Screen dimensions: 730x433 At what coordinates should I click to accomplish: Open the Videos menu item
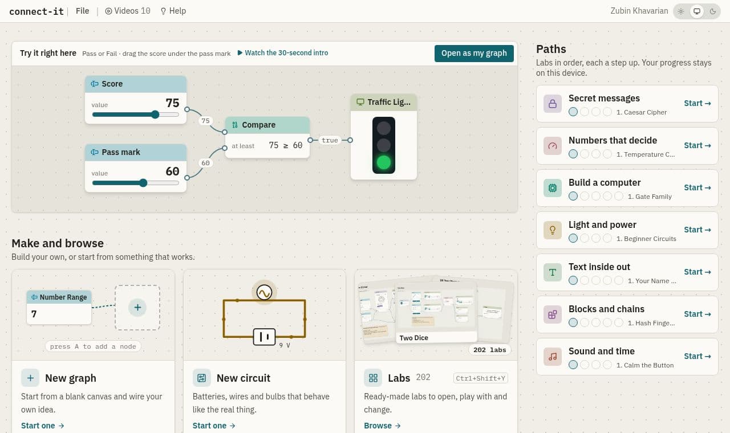point(128,11)
